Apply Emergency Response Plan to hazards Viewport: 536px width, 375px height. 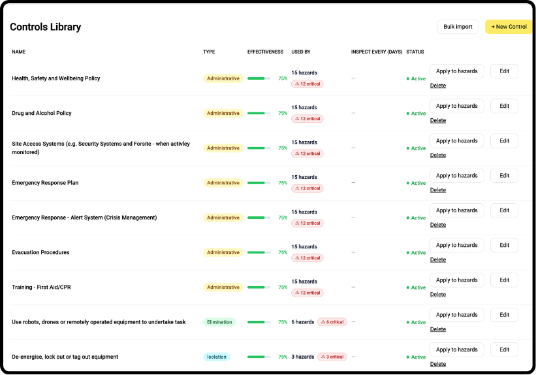[457, 176]
